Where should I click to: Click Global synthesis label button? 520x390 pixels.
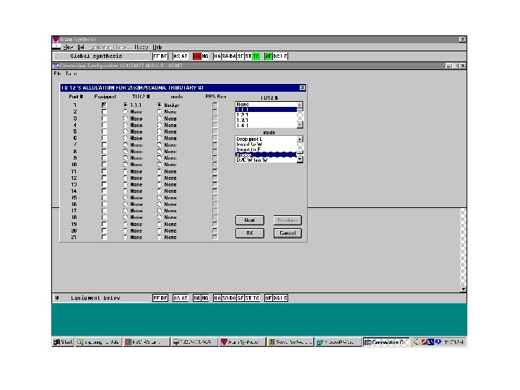(103, 56)
